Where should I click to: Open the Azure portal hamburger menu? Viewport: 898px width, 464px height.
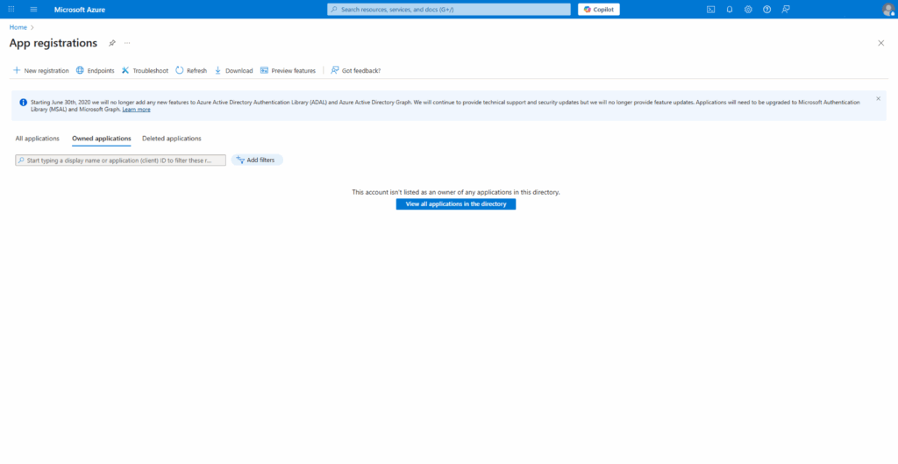click(33, 10)
